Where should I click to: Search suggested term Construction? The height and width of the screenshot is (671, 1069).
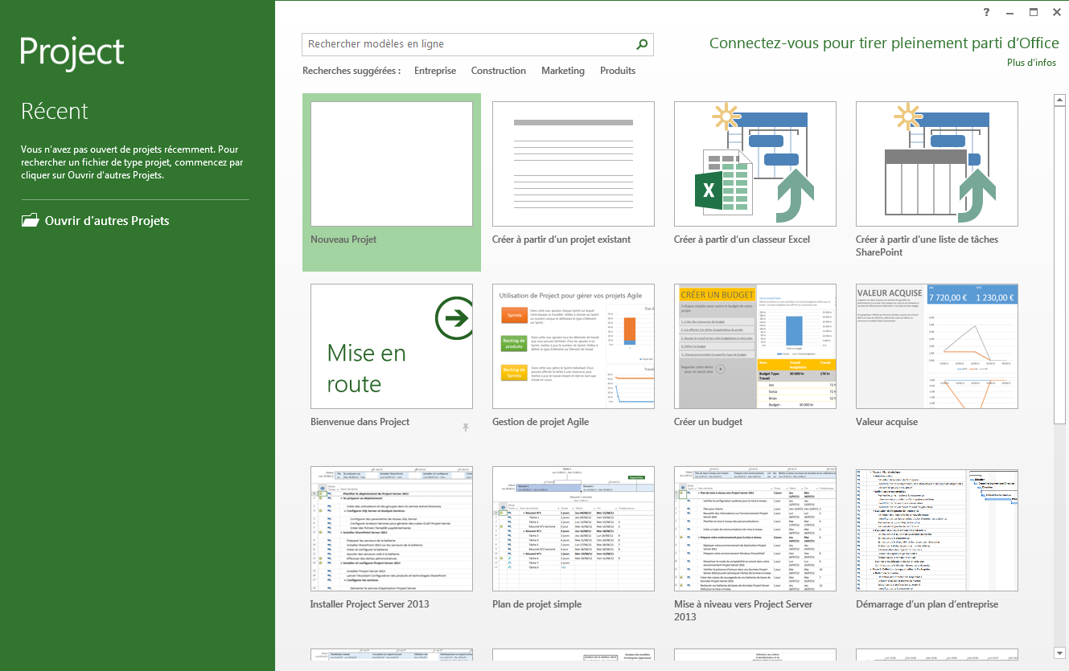click(x=499, y=71)
